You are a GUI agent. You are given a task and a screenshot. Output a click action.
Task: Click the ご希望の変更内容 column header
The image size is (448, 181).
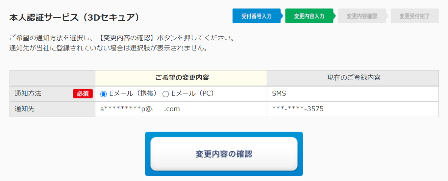[181, 78]
